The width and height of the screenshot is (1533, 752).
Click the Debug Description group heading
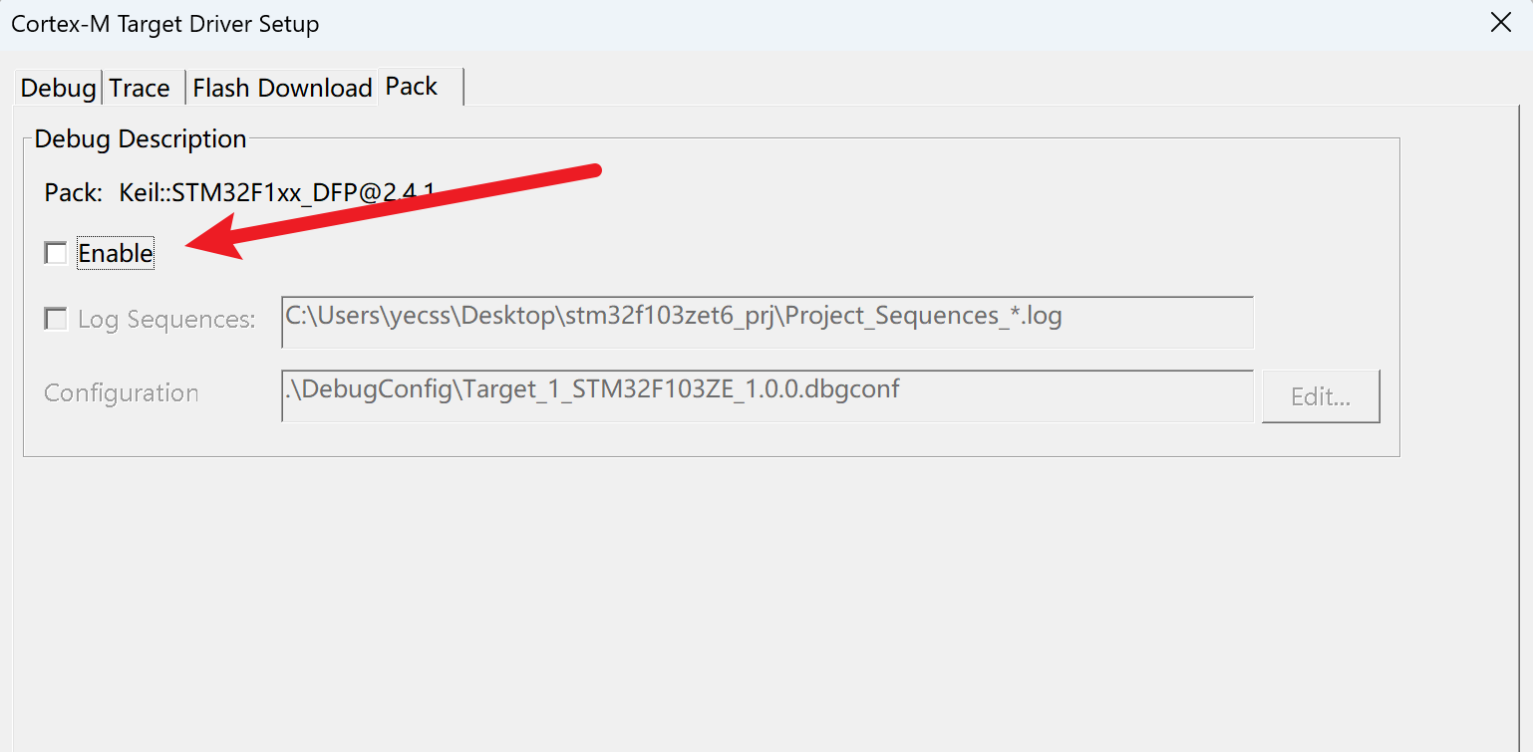pyautogui.click(x=141, y=138)
